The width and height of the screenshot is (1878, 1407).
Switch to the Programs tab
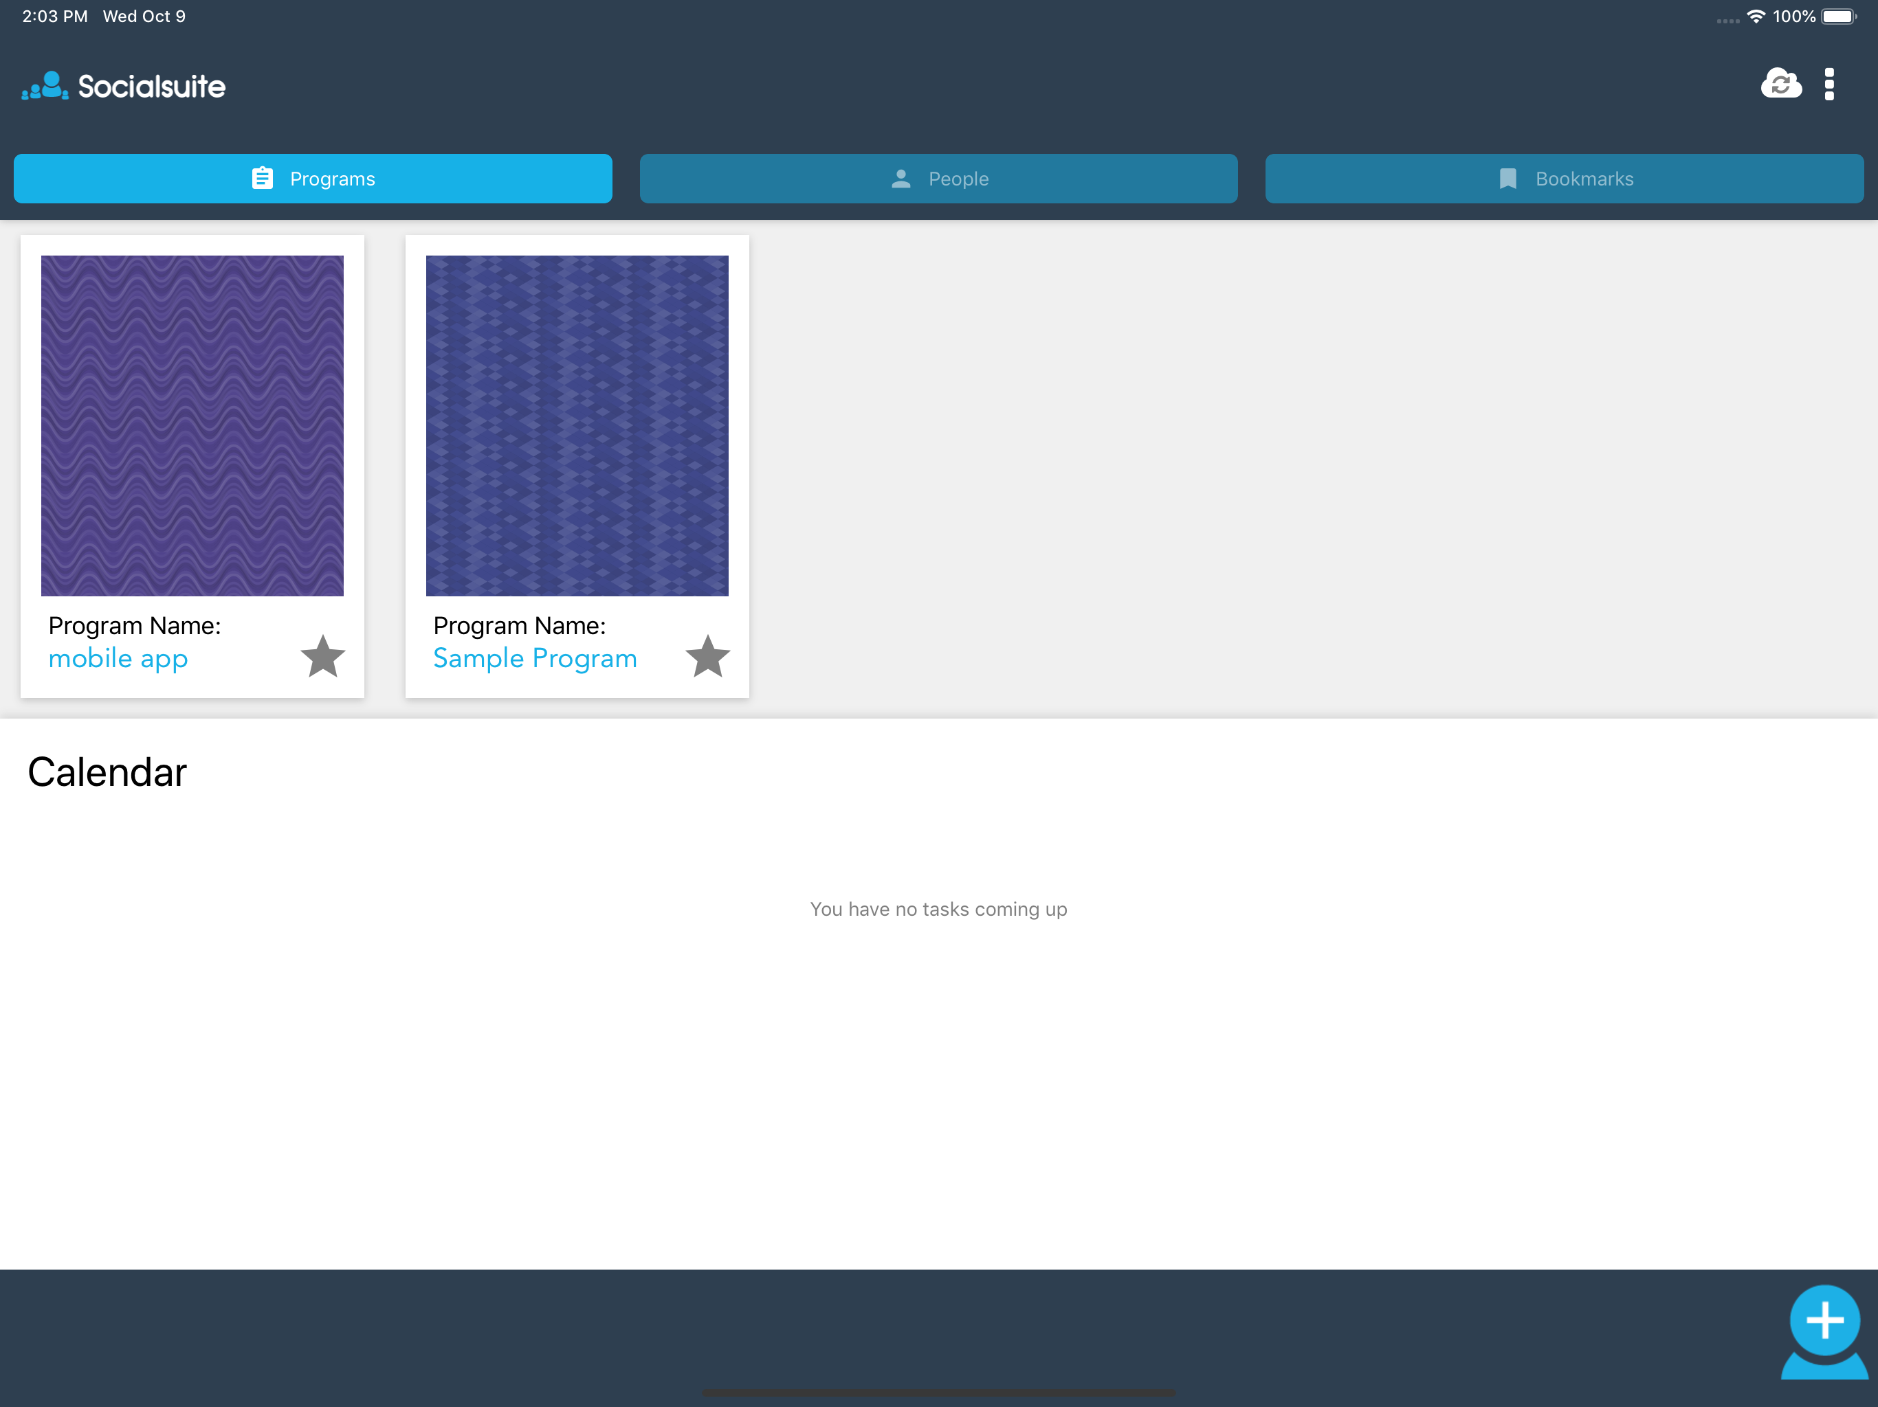(313, 178)
